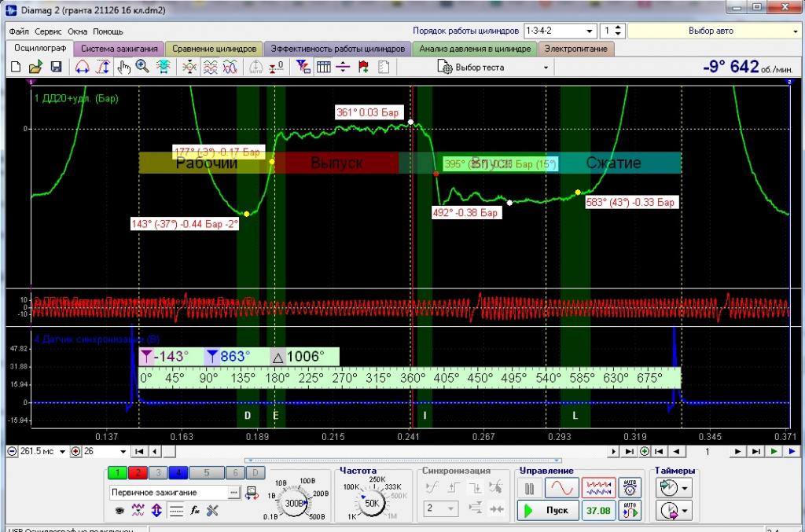Click the AUTO voltage range button
This screenshot has width=805, height=532.
630,488
